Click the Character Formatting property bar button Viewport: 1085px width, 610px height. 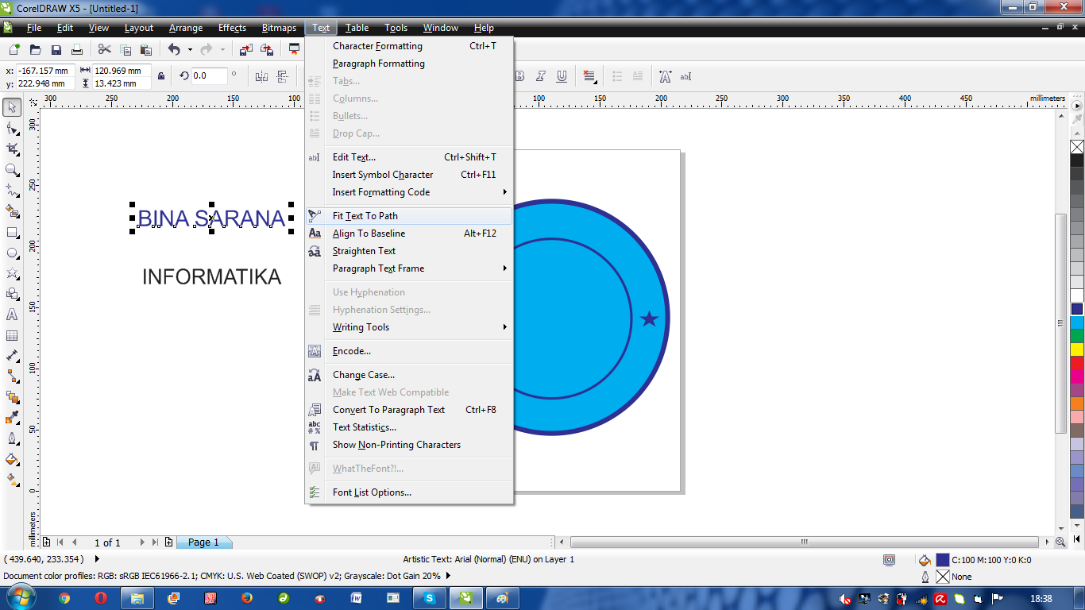coord(665,76)
